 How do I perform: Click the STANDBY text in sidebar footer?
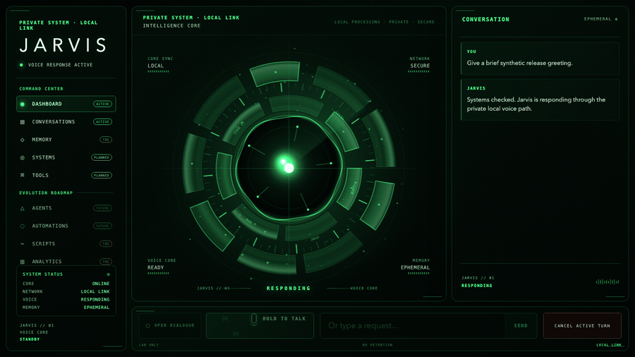point(30,339)
